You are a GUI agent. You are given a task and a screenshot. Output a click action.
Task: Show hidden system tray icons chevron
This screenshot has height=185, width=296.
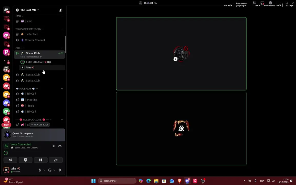coord(244,181)
